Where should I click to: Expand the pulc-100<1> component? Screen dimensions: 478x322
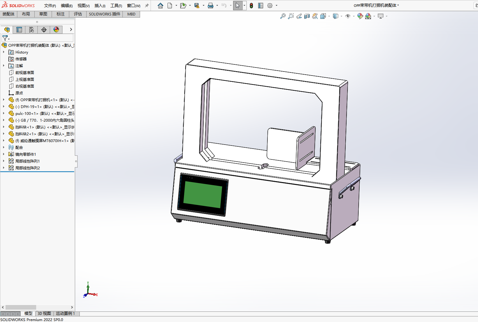click(x=4, y=113)
